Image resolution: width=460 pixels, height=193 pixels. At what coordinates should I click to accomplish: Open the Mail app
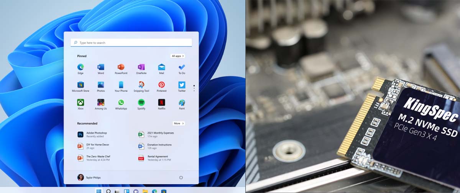162,69
